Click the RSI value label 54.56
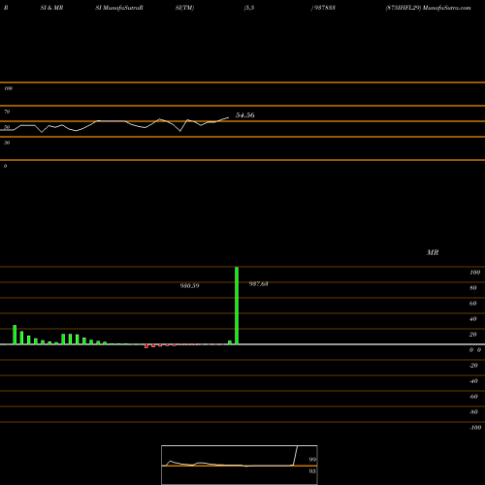Viewport: 485px width, 485px height. pyautogui.click(x=244, y=115)
